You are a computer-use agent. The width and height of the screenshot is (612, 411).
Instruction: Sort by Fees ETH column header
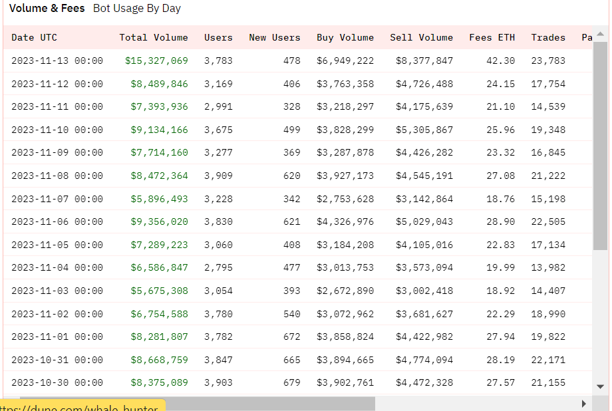(492, 37)
